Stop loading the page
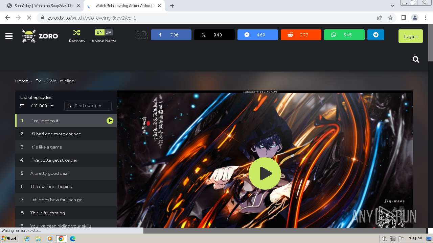This screenshot has width=433, height=243. [29, 18]
